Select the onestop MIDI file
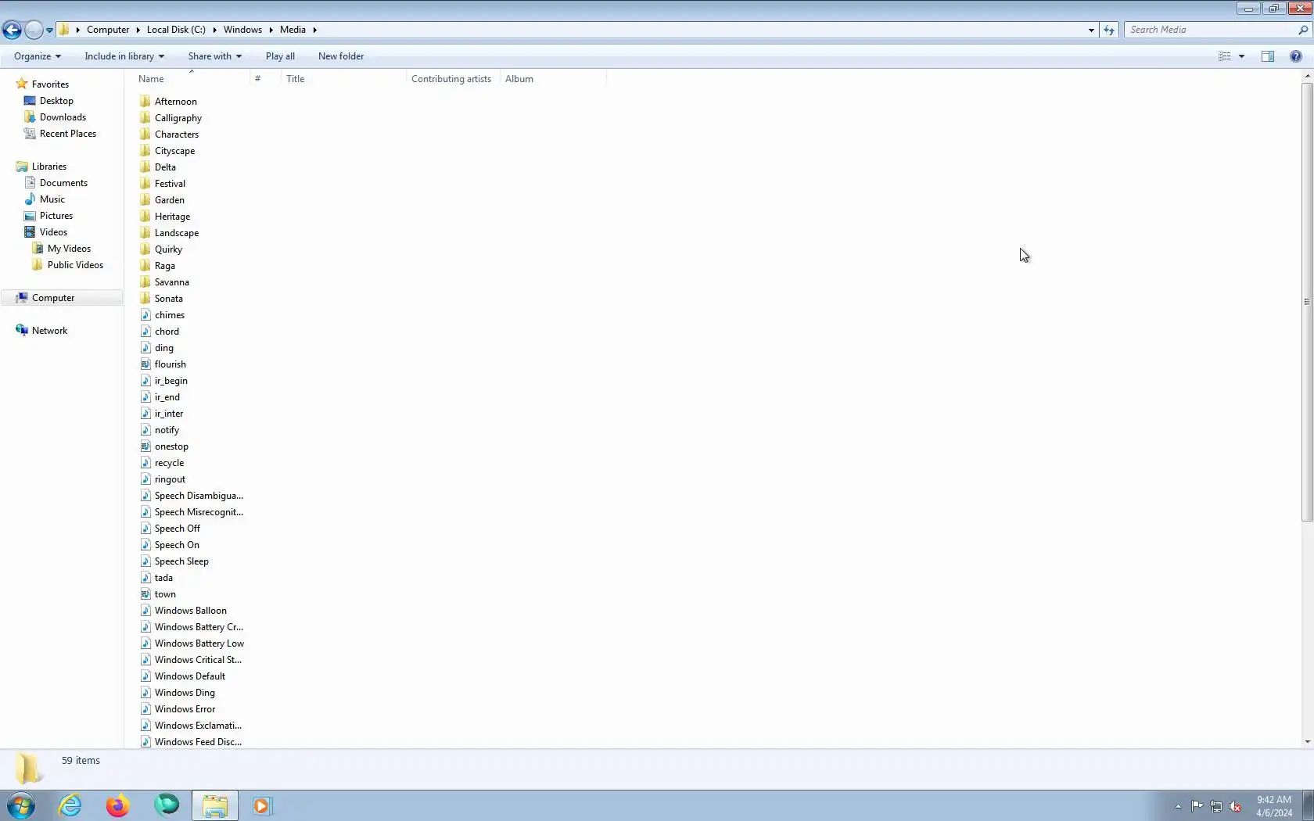The width and height of the screenshot is (1314, 821). (x=171, y=446)
